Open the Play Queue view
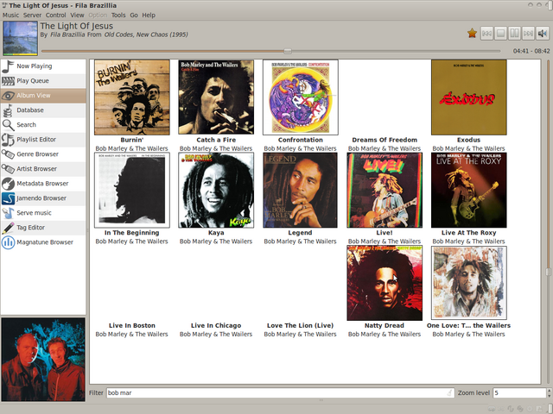The image size is (553, 414). 43,81
